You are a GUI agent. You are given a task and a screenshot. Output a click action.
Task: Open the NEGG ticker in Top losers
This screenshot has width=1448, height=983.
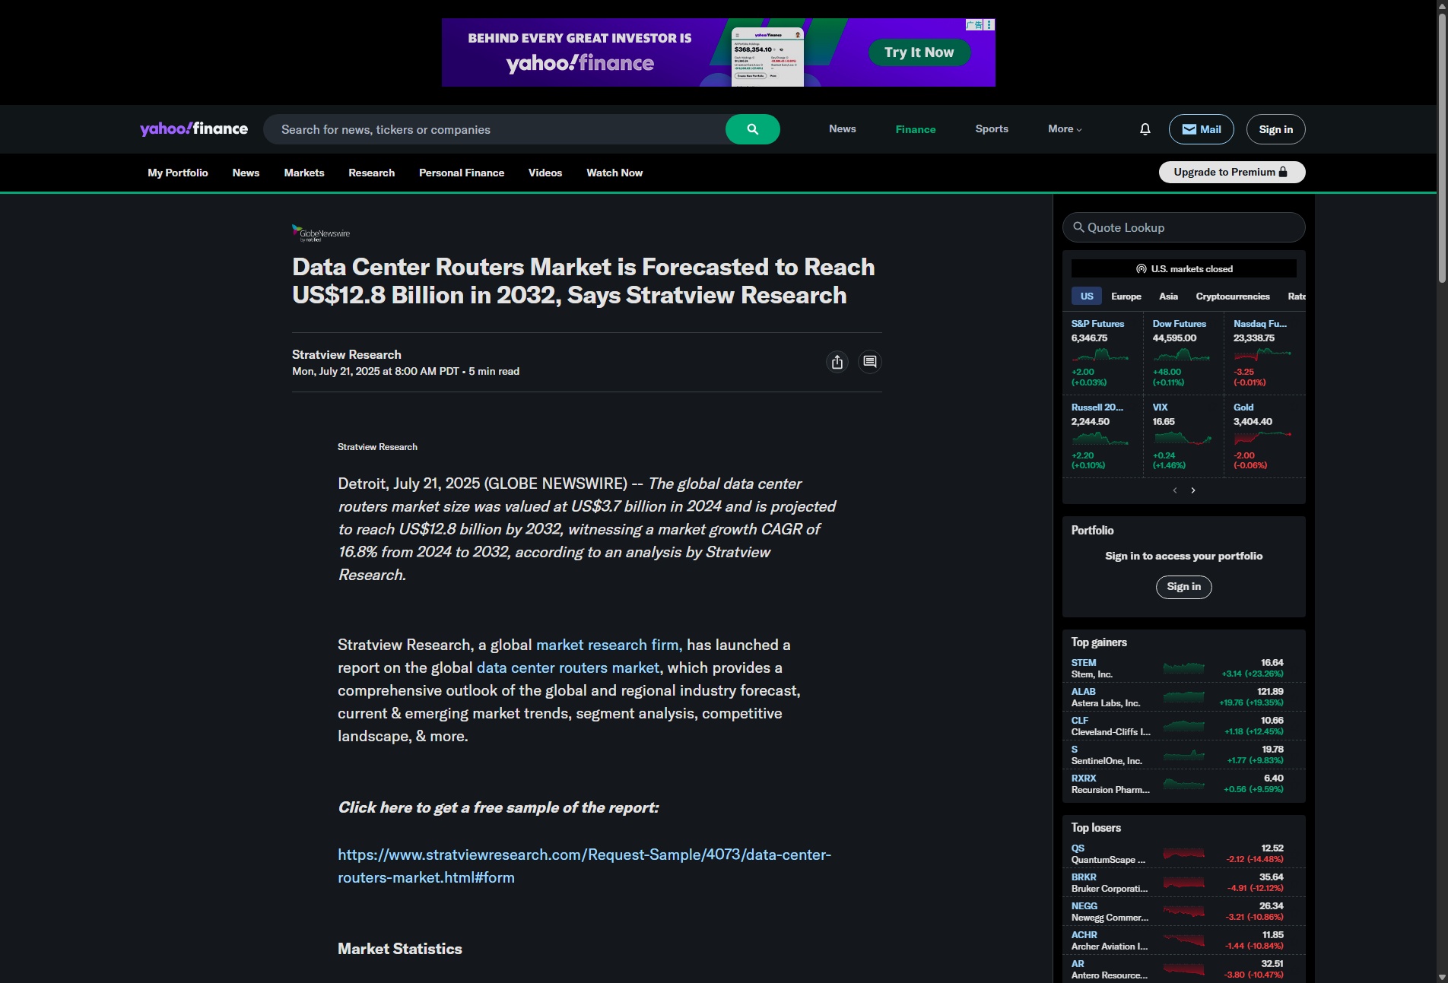pos(1084,906)
